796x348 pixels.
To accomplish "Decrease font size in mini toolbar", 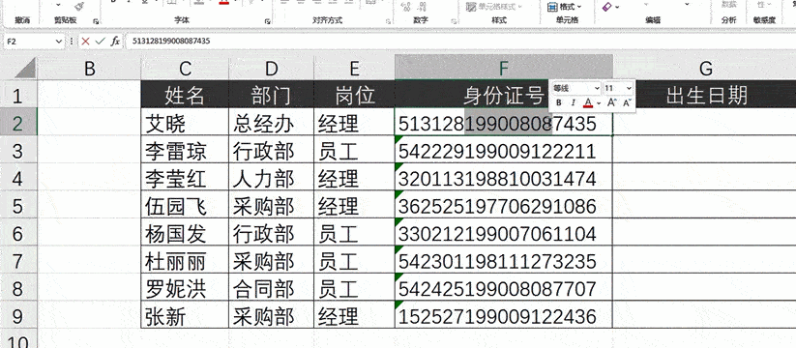I will tap(627, 103).
